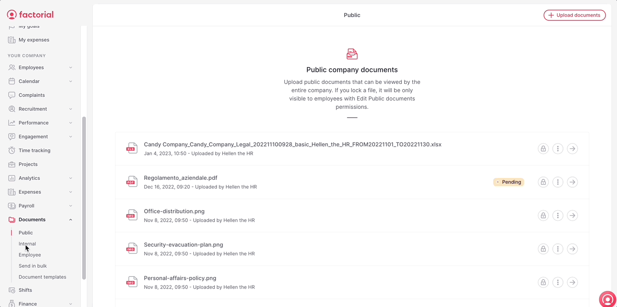Click the Upload documents button

coord(575,15)
